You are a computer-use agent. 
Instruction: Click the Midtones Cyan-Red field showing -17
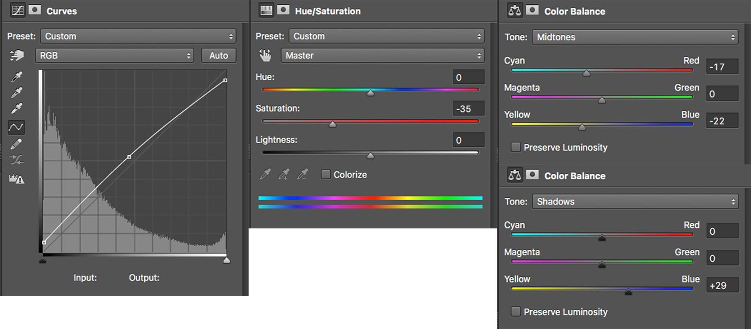pos(722,67)
